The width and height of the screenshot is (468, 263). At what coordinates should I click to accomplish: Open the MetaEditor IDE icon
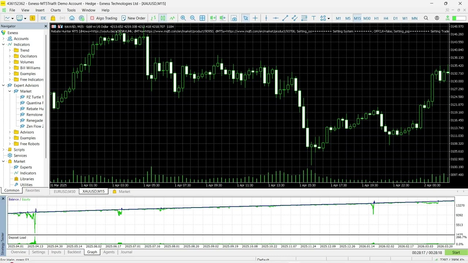coord(43,18)
